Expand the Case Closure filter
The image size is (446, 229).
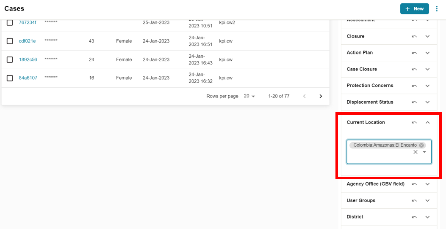click(x=427, y=69)
